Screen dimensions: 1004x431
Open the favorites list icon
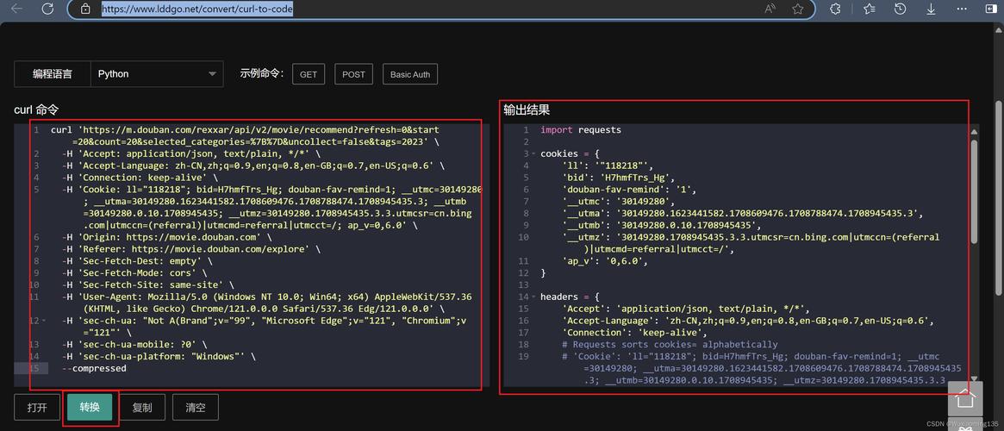(x=869, y=9)
